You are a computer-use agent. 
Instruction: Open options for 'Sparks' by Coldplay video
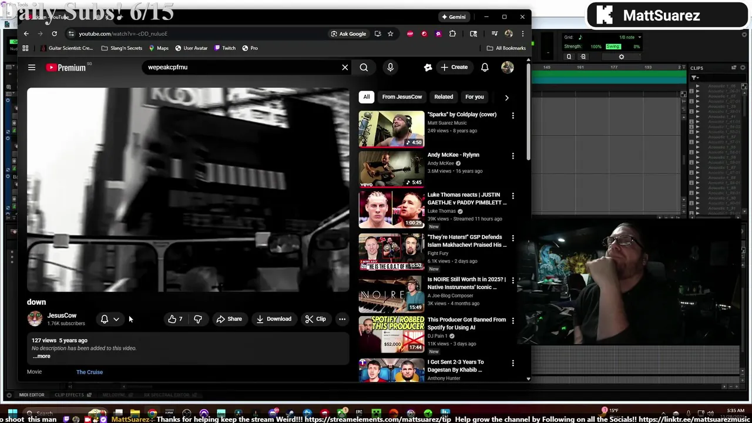[513, 116]
